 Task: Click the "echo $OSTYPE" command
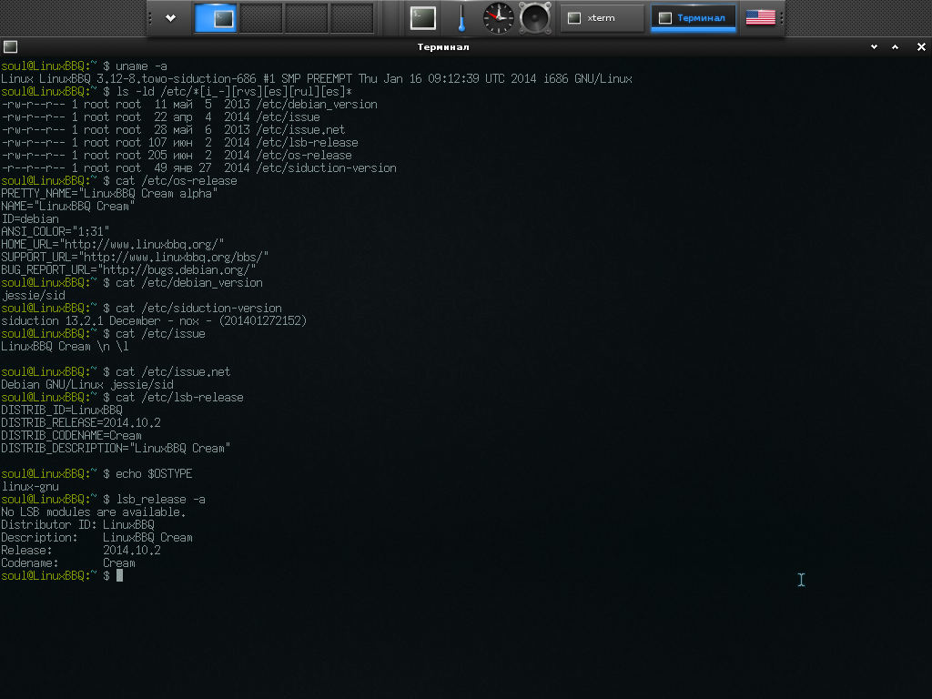tap(154, 474)
